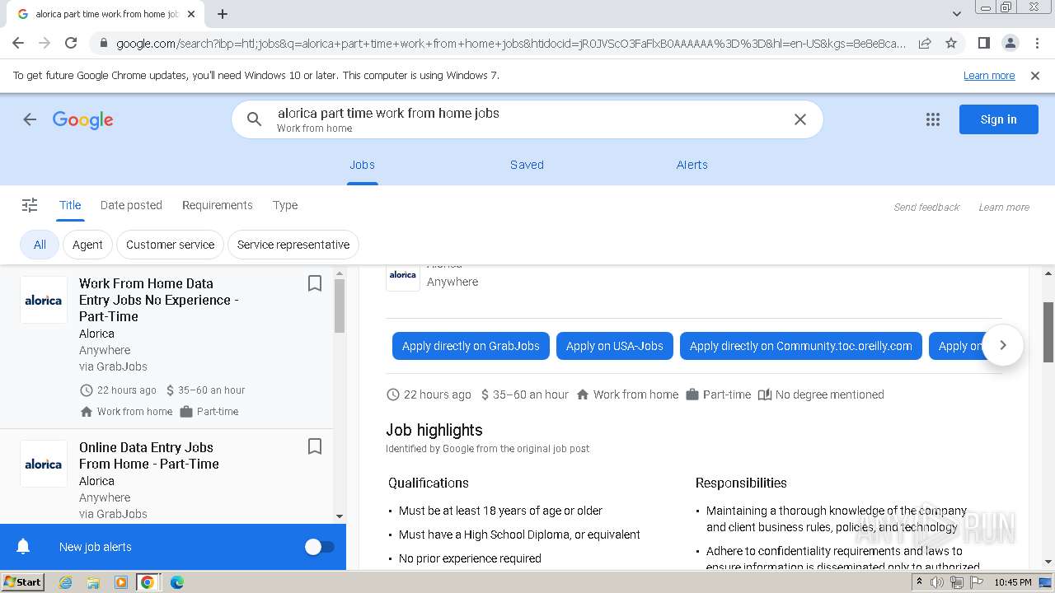Apply directly on Community.toc.oreilly.com
Viewport: 1055px width, 593px height.
(801, 346)
